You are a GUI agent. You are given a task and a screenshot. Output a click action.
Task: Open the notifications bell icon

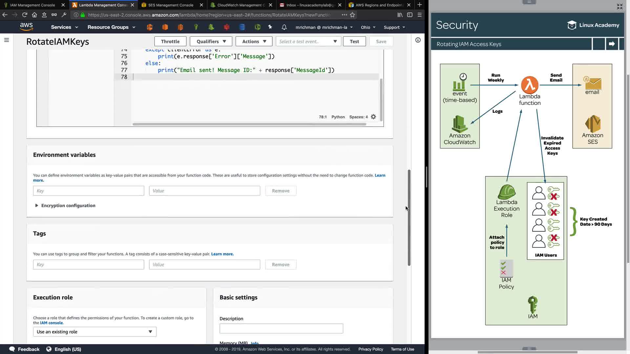(x=284, y=27)
